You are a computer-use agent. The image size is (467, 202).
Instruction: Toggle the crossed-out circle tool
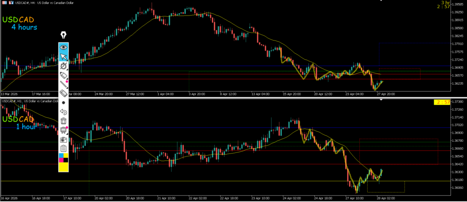click(x=63, y=66)
